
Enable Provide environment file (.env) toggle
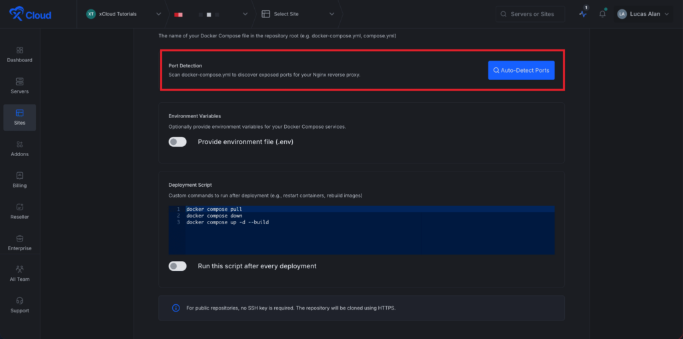tap(177, 141)
